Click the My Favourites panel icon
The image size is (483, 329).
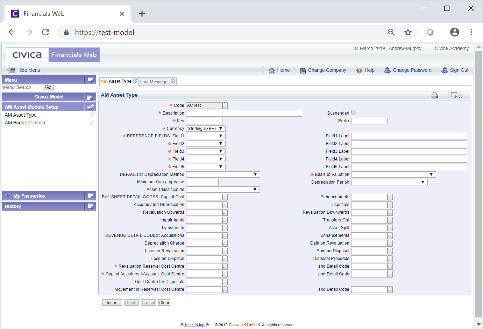pos(91,196)
